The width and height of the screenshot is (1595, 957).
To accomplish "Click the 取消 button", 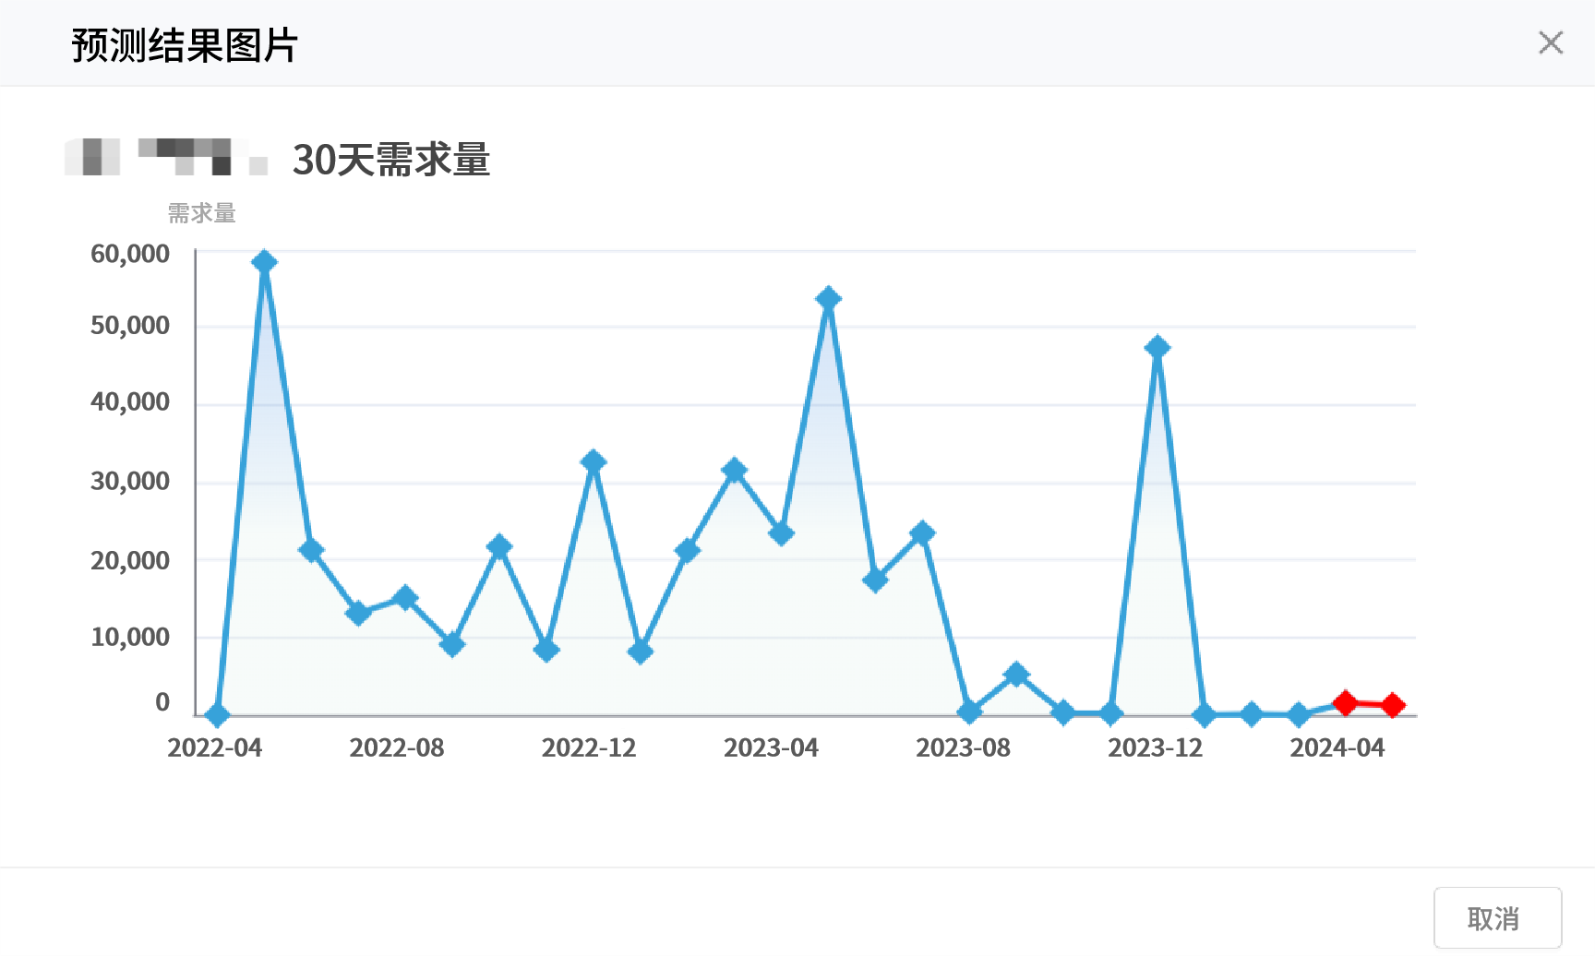I will pyautogui.click(x=1496, y=918).
